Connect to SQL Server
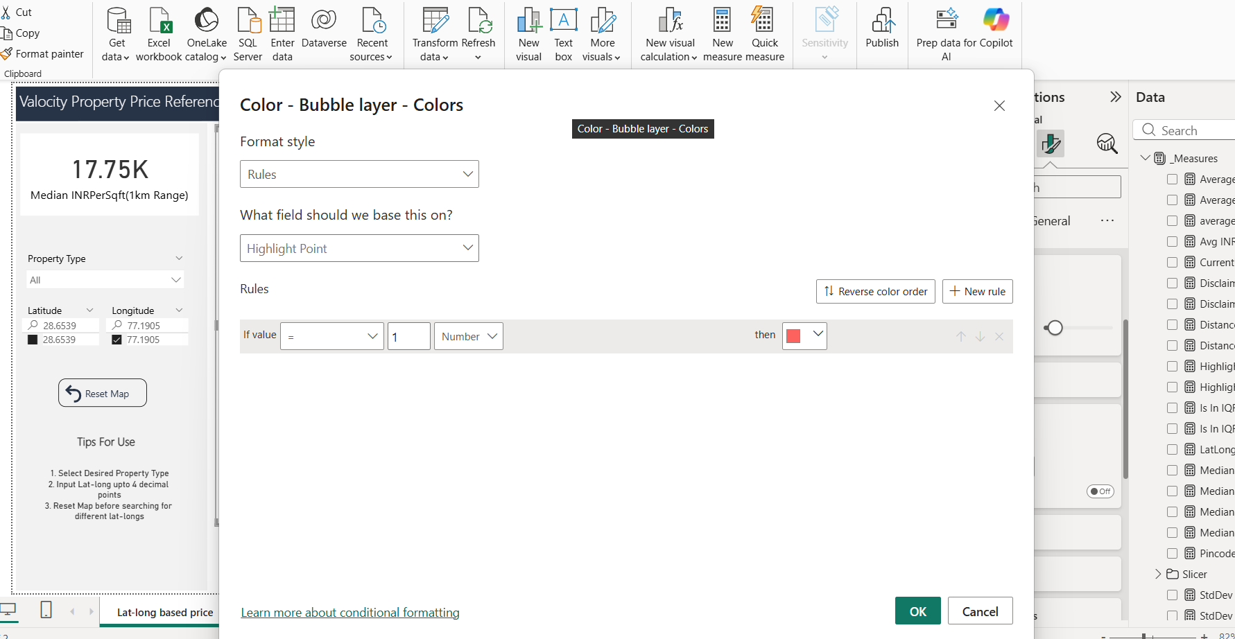The height and width of the screenshot is (639, 1235). click(248, 35)
